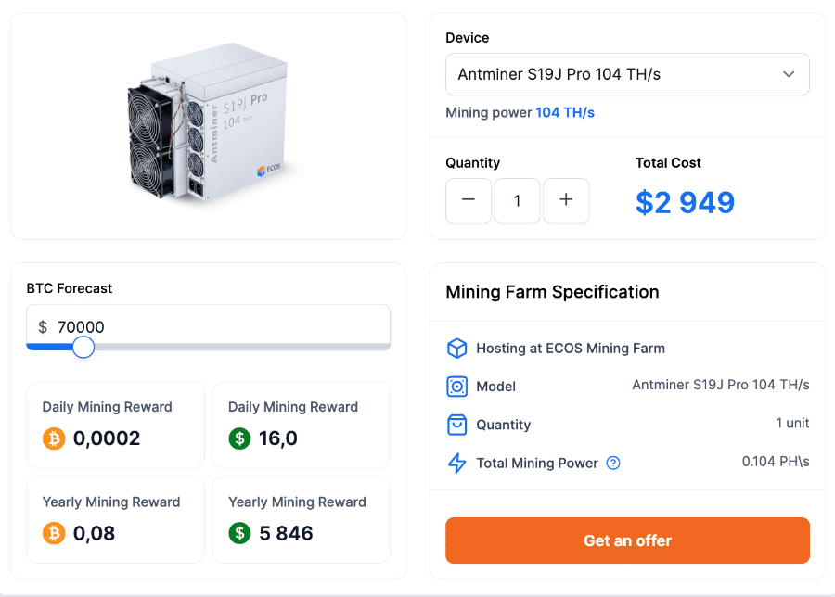
Task: Click the Bitcoin icon in Yearly Mining Reward
Action: (x=54, y=533)
